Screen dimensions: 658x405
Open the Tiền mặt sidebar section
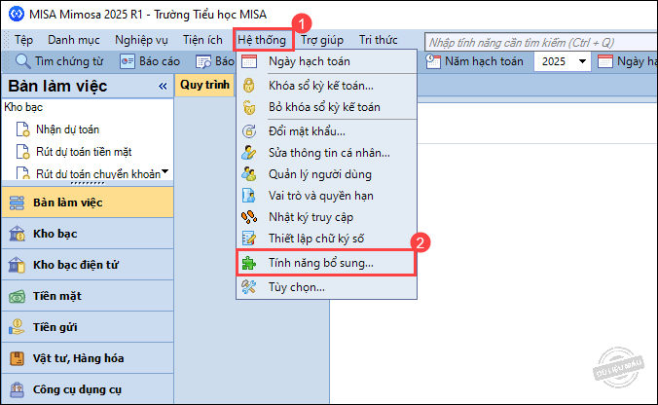88,296
